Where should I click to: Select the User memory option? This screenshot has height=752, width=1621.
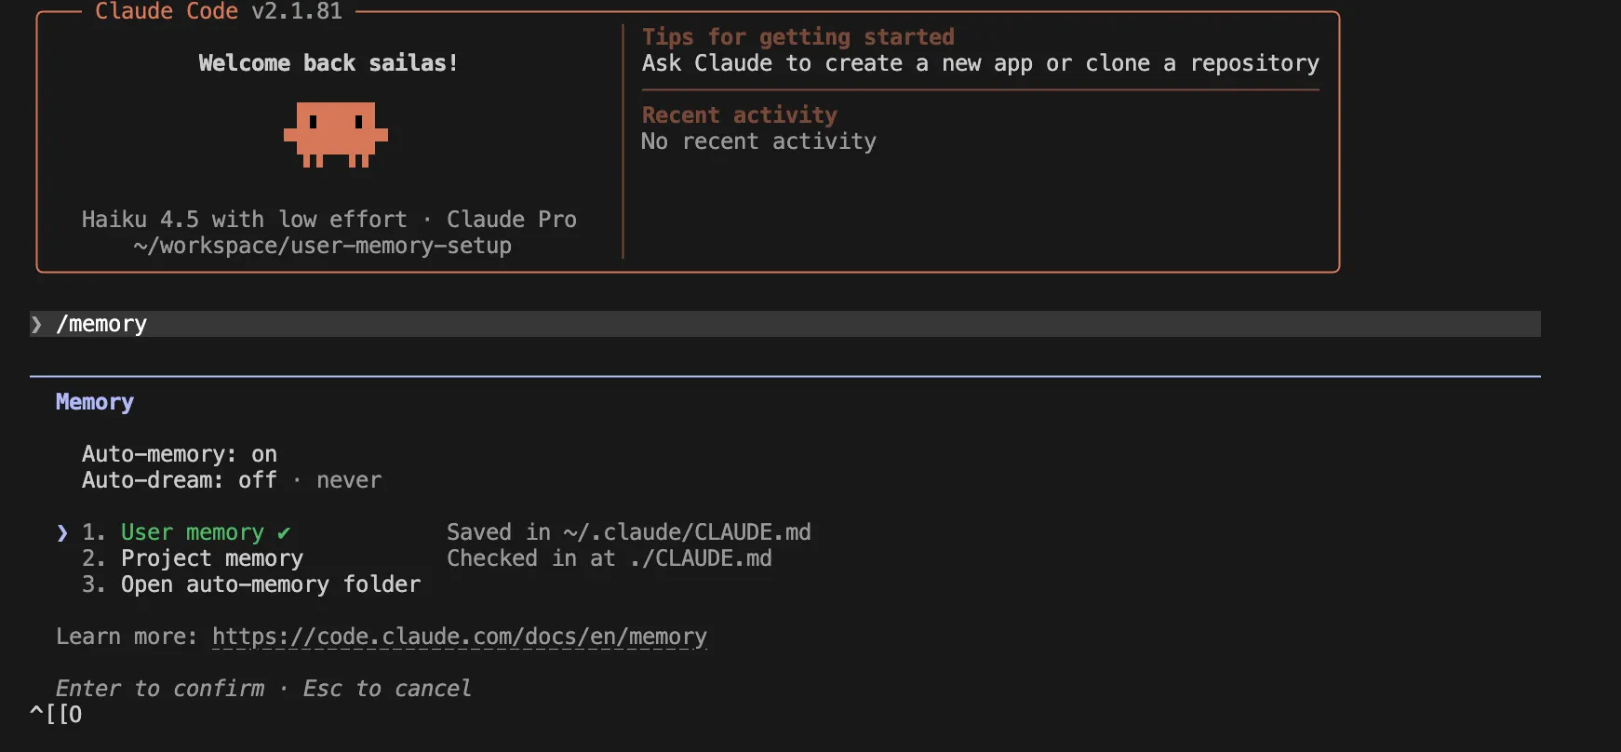click(192, 532)
